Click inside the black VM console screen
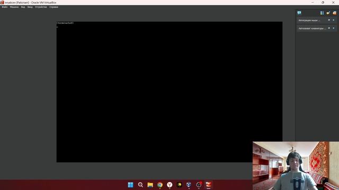The image size is (339, 190). [x=169, y=92]
